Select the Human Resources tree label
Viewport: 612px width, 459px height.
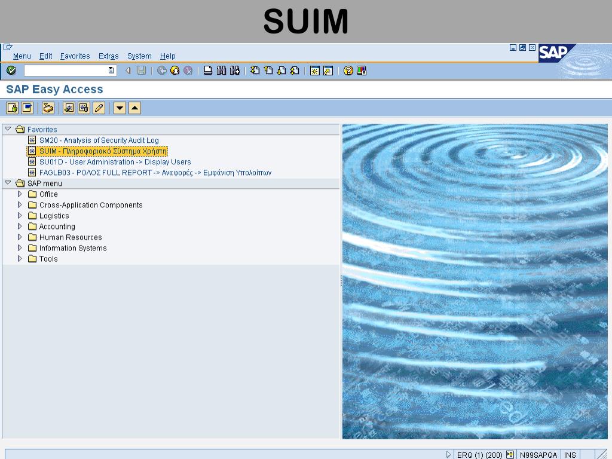pos(71,237)
